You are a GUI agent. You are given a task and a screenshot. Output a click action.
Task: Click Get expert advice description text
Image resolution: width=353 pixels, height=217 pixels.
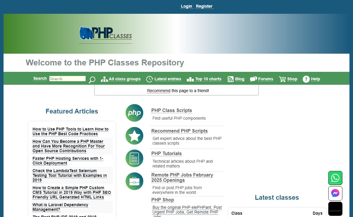[x=187, y=141]
